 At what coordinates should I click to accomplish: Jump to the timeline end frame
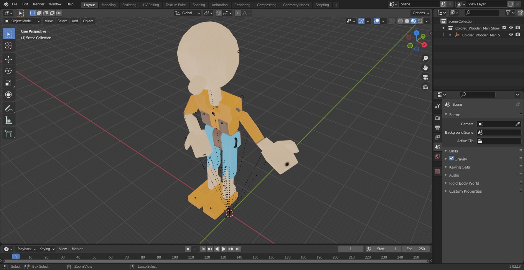point(237,249)
